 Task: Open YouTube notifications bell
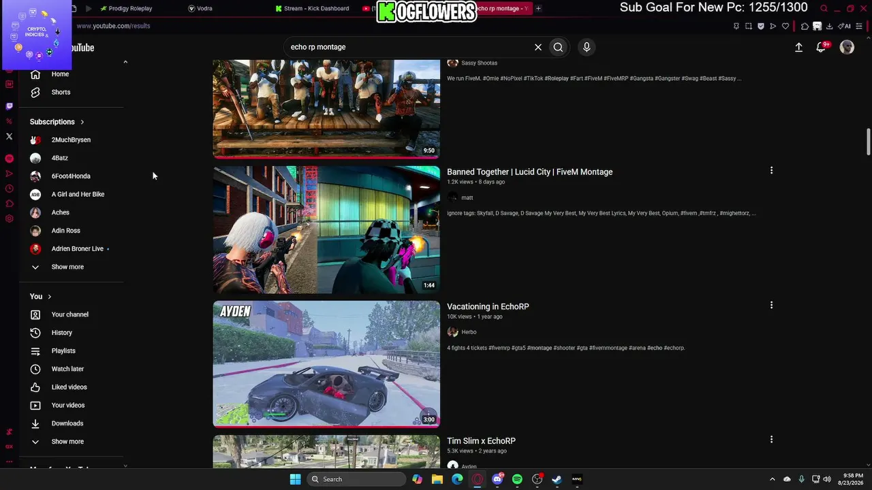click(822, 48)
